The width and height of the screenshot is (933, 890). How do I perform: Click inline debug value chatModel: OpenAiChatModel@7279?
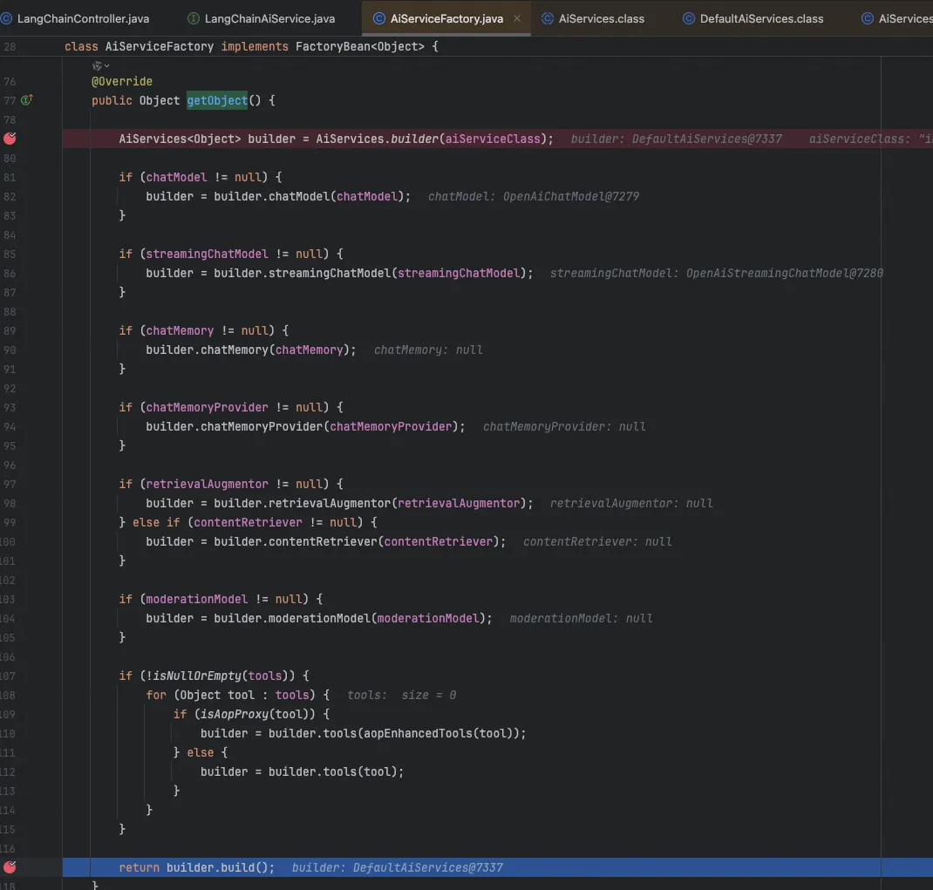click(533, 196)
